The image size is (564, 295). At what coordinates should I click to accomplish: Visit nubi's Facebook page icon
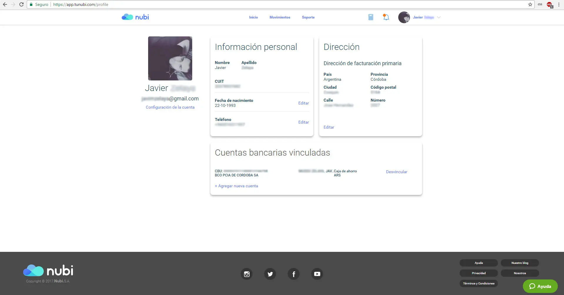(293, 274)
